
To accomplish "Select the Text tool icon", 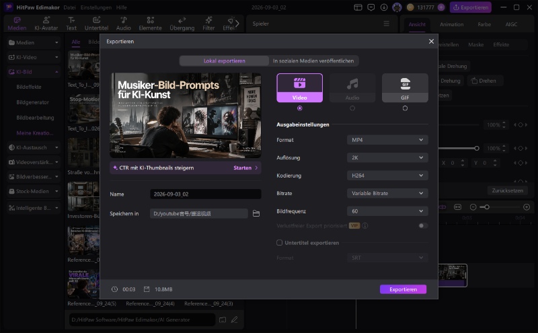I will 71,20.
